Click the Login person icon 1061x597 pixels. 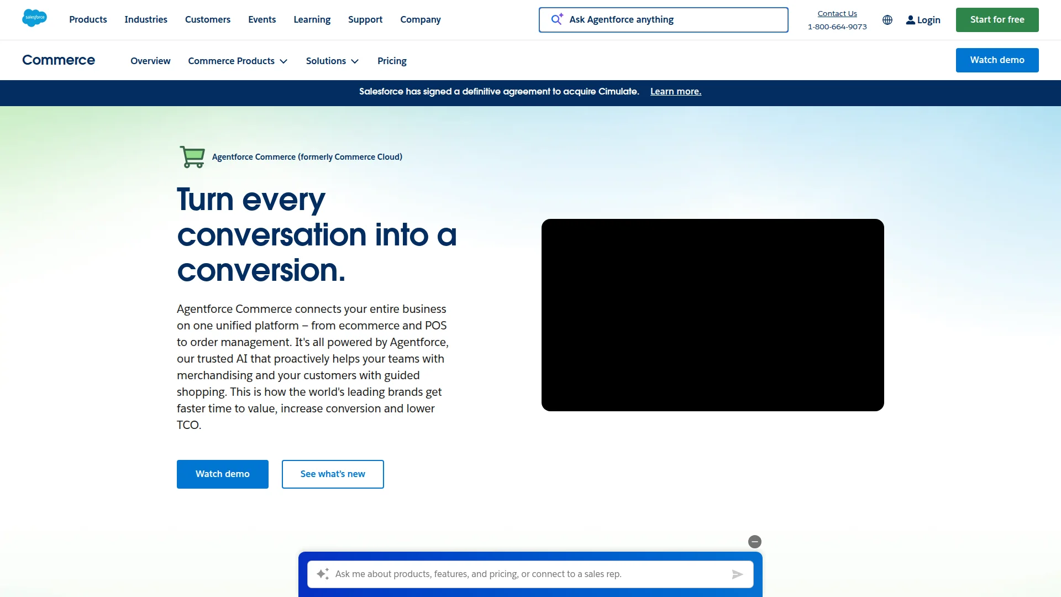coord(910,20)
